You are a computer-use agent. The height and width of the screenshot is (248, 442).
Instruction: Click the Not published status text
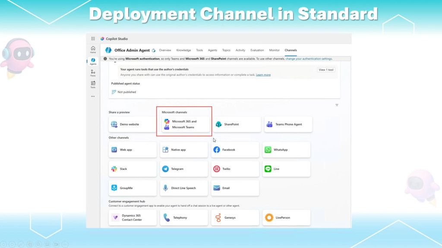(x=126, y=92)
